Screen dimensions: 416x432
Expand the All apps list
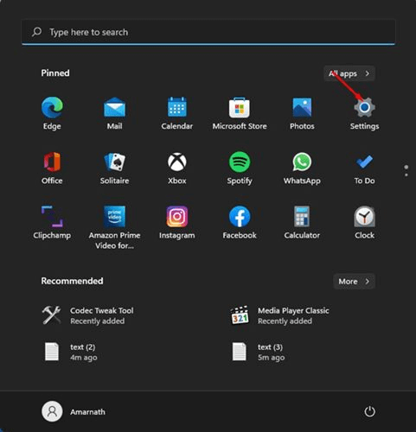click(x=349, y=73)
